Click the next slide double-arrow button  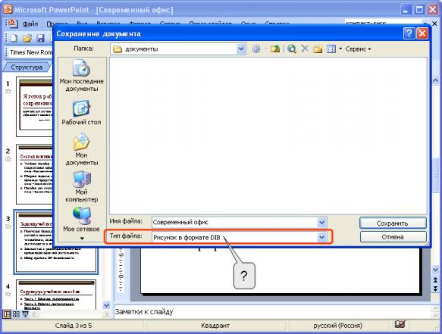point(435,289)
